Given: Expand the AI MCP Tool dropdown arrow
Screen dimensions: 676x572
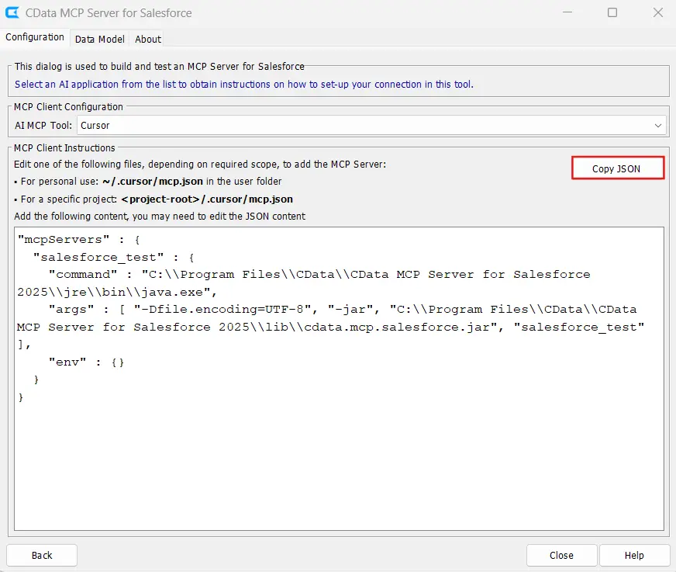Looking at the screenshot, I should point(658,125).
